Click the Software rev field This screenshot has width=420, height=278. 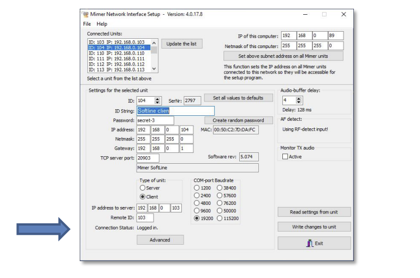249,157
